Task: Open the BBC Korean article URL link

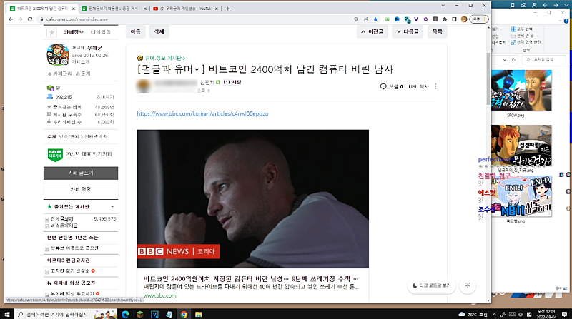Action: (202, 113)
